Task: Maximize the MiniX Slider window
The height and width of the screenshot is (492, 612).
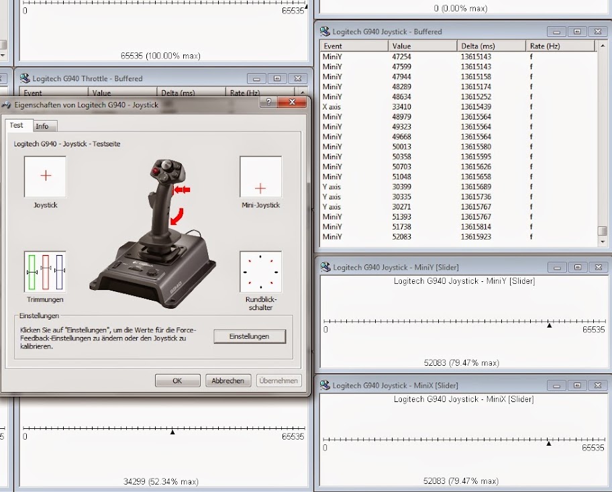Action: click(577, 385)
